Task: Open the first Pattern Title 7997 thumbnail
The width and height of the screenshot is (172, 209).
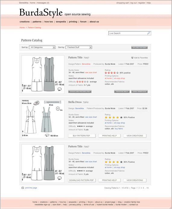Action: click(x=43, y=74)
